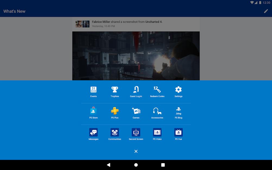Viewport: 272px width, 170px height.
Task: Open the PS Plus icon
Action: pyautogui.click(x=114, y=112)
